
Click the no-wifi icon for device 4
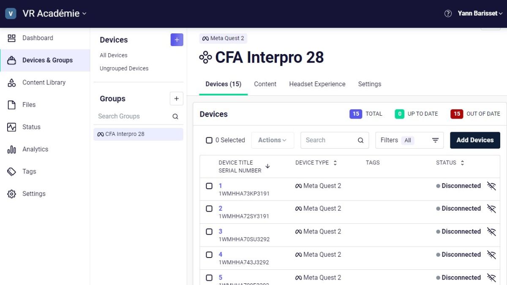(491, 255)
